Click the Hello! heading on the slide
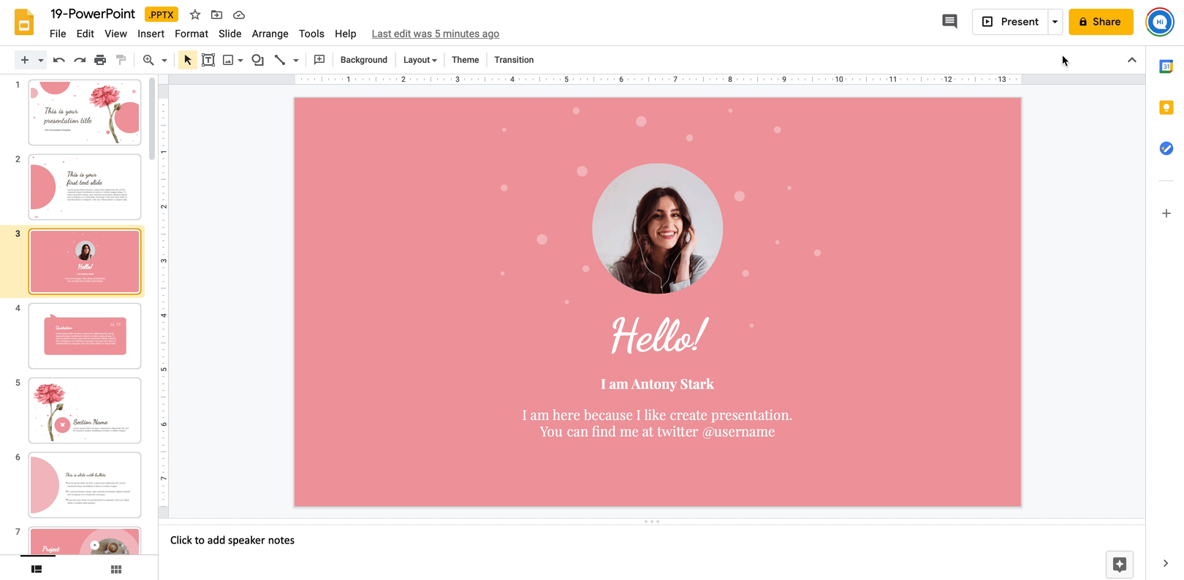Screen dimensions: 1184x580 (659, 335)
